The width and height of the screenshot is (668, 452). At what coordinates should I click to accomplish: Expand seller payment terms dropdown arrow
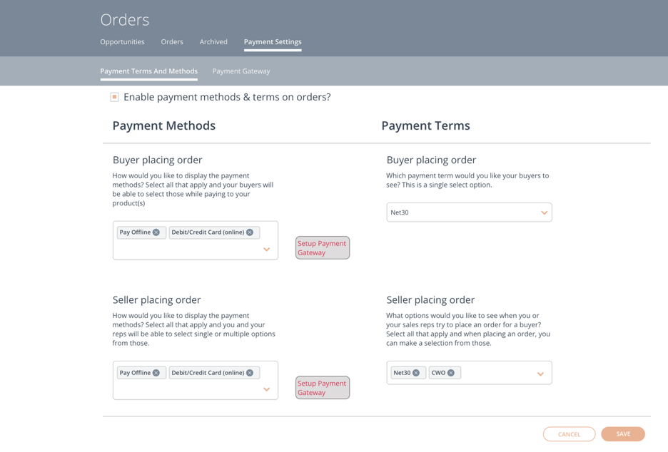pos(541,374)
